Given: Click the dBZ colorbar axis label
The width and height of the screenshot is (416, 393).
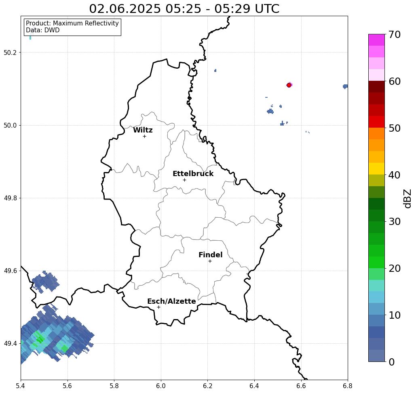Looking at the screenshot, I should 407,198.
